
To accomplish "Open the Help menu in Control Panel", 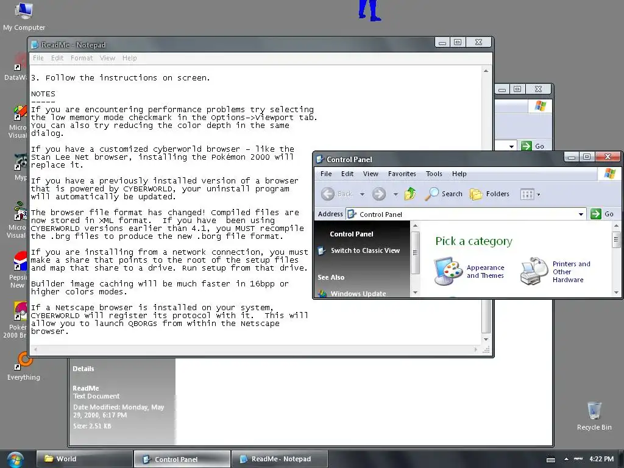I will click(459, 174).
